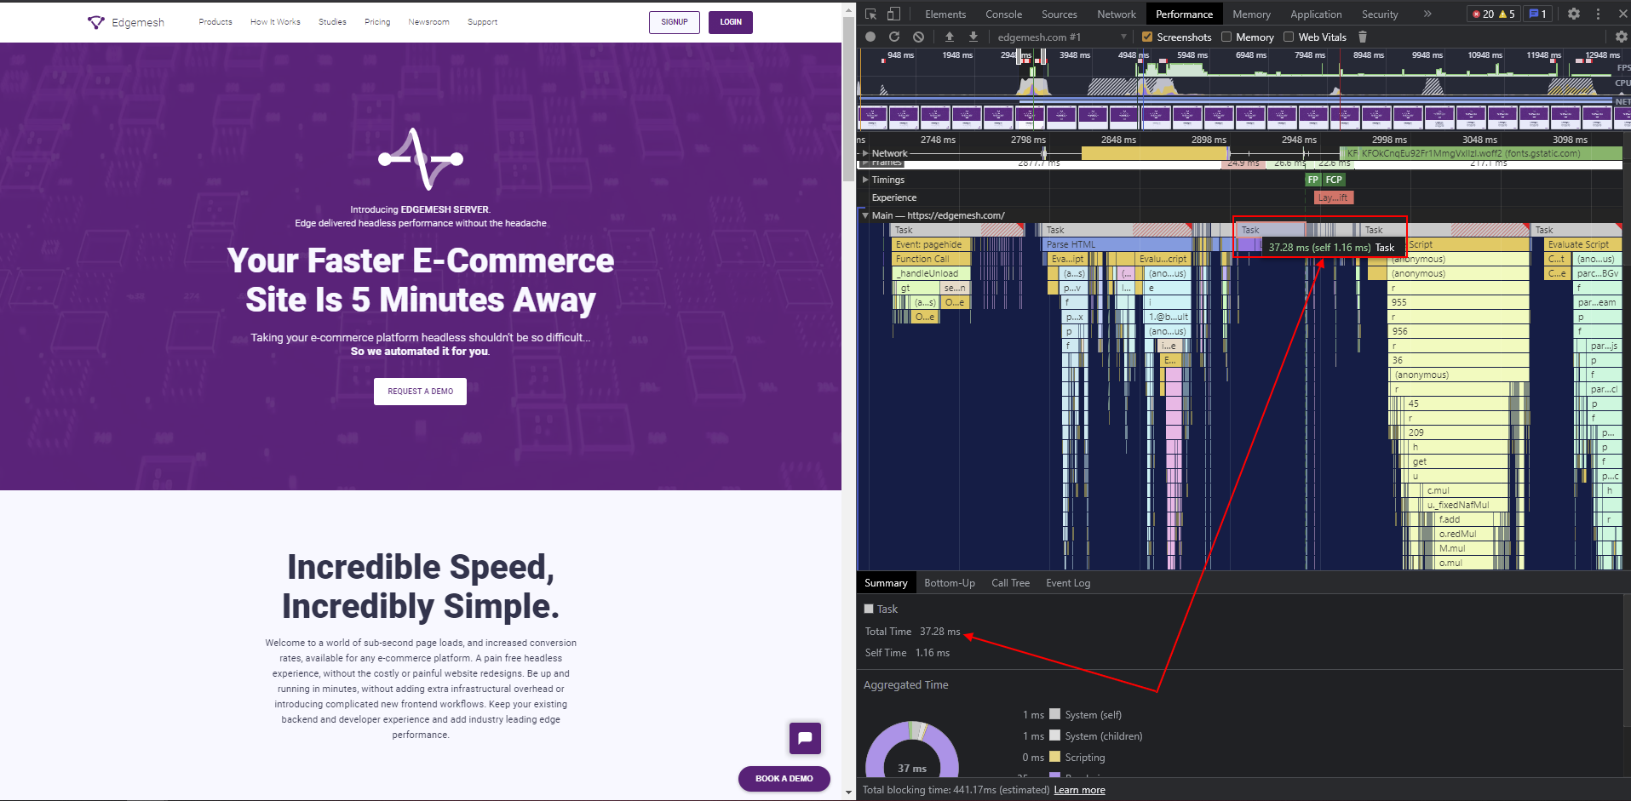Image resolution: width=1631 pixels, height=801 pixels.
Task: Open the Learn more link
Action: click(1079, 790)
